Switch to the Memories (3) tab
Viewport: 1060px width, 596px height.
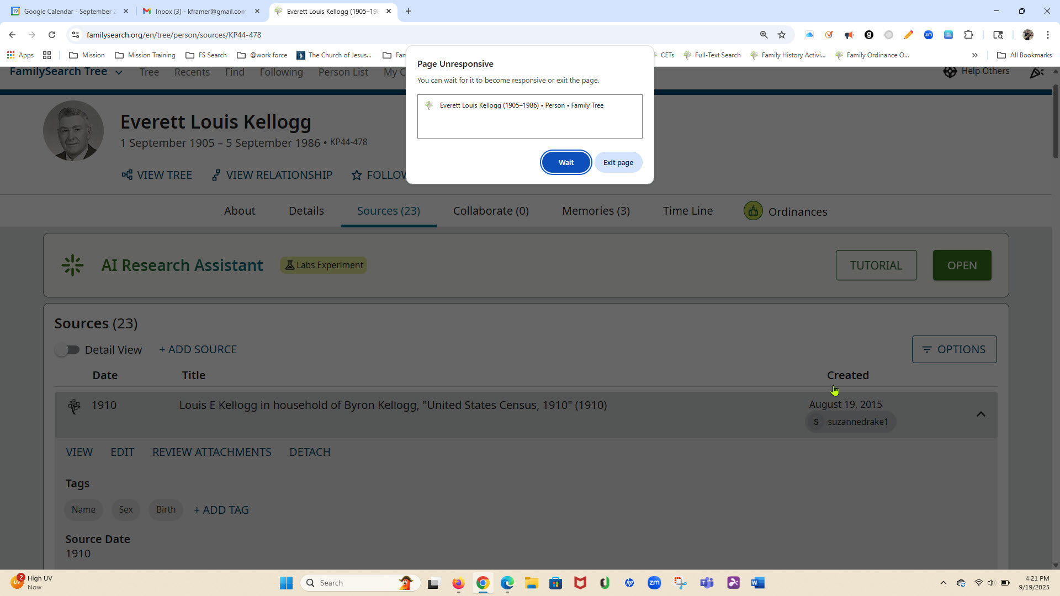click(x=596, y=211)
